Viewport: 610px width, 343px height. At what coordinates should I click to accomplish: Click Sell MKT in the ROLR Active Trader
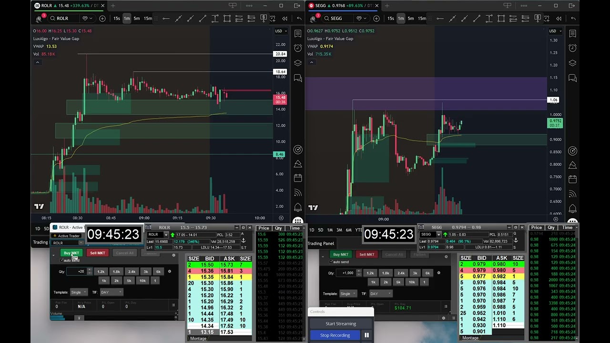pyautogui.click(x=97, y=253)
